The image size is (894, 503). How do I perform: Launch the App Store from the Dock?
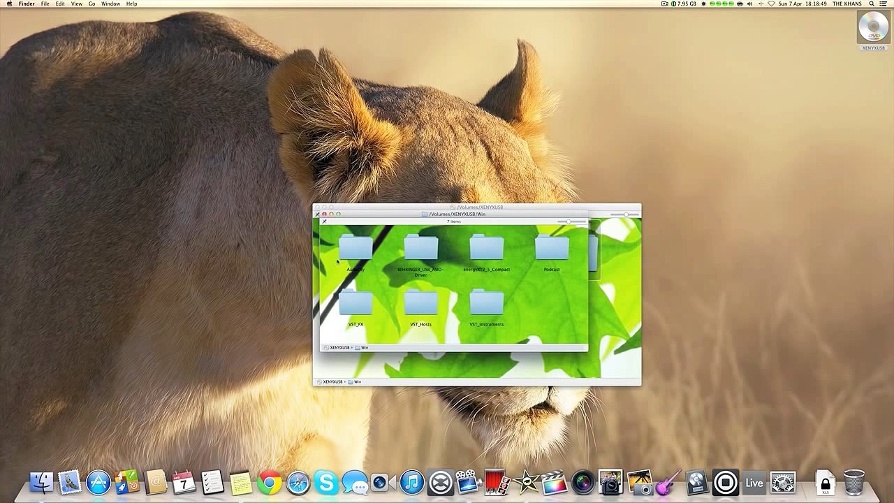pyautogui.click(x=98, y=482)
